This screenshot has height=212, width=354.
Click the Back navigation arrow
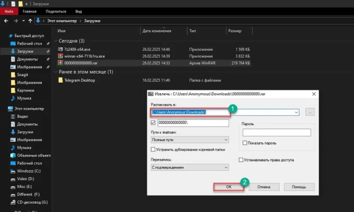coord(6,21)
